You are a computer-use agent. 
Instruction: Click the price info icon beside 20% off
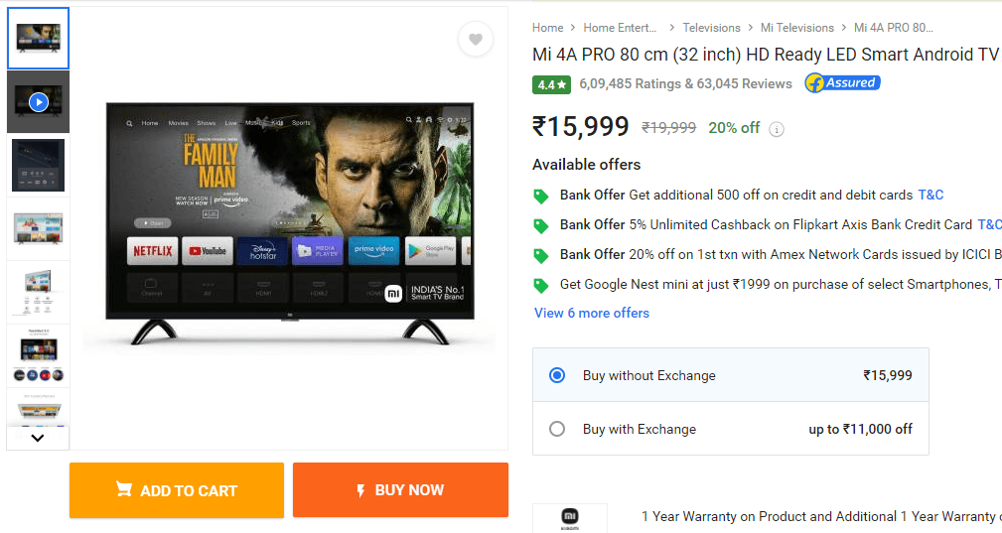777,129
